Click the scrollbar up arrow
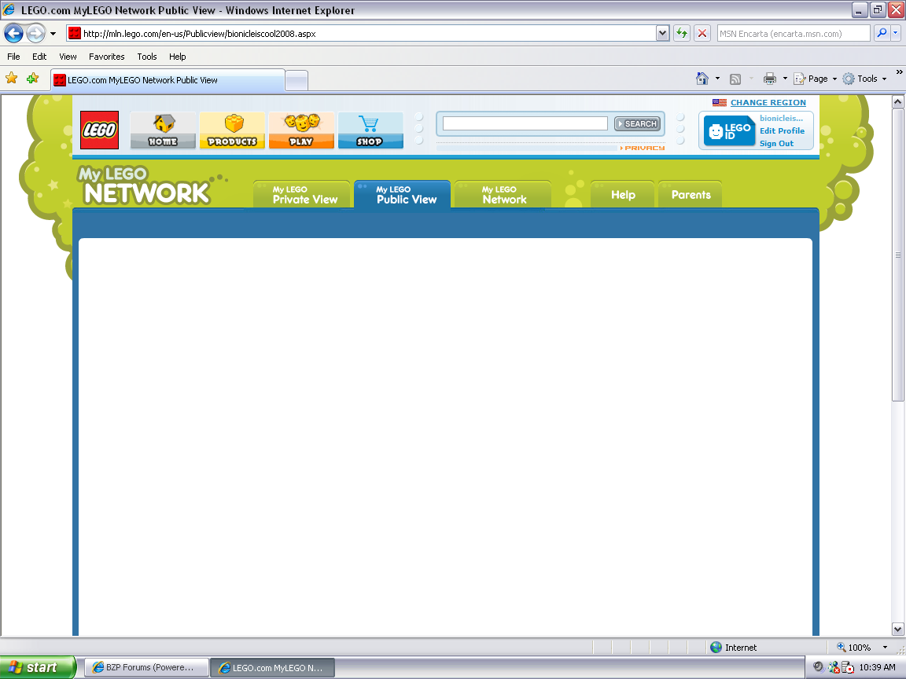 coord(897,102)
